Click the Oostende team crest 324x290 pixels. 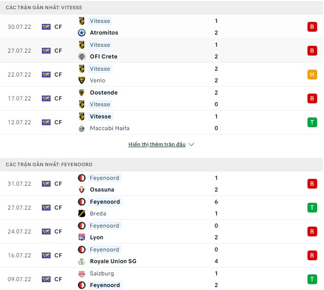[82, 93]
